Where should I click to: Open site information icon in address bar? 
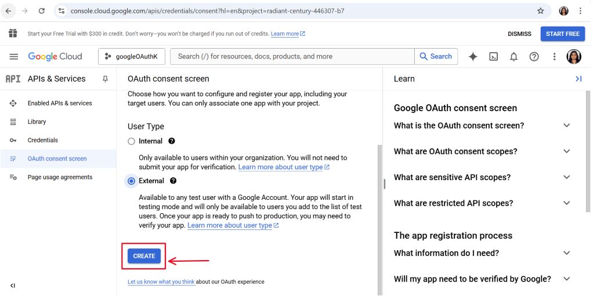click(x=62, y=11)
